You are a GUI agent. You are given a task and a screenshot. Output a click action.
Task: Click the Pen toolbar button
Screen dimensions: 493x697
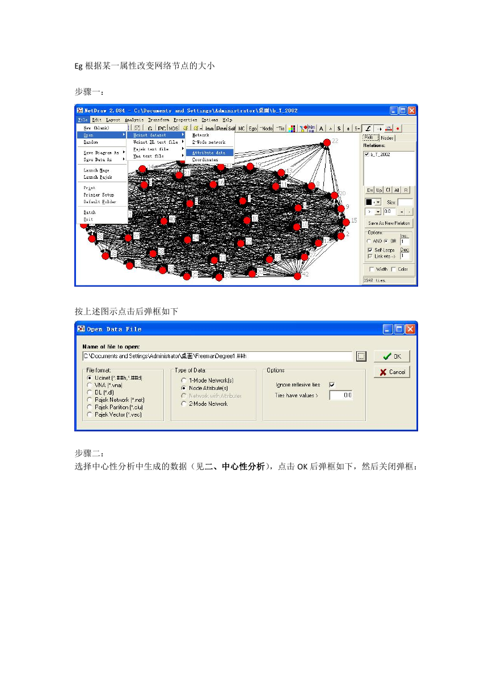pyautogui.click(x=221, y=128)
